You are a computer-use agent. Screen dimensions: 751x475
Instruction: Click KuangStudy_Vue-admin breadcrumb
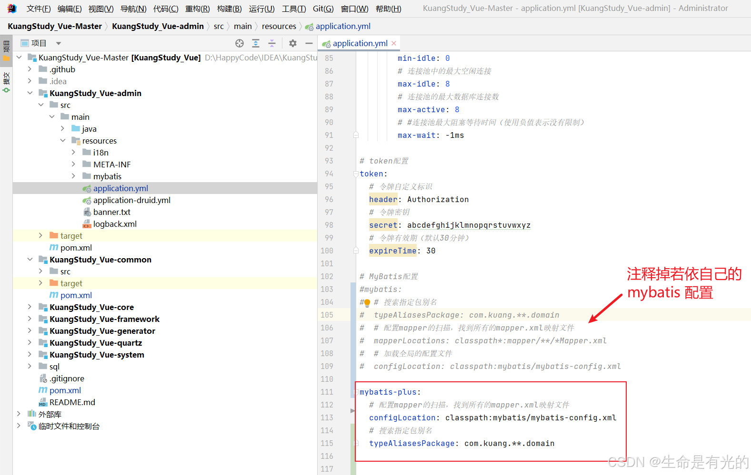tap(158, 26)
